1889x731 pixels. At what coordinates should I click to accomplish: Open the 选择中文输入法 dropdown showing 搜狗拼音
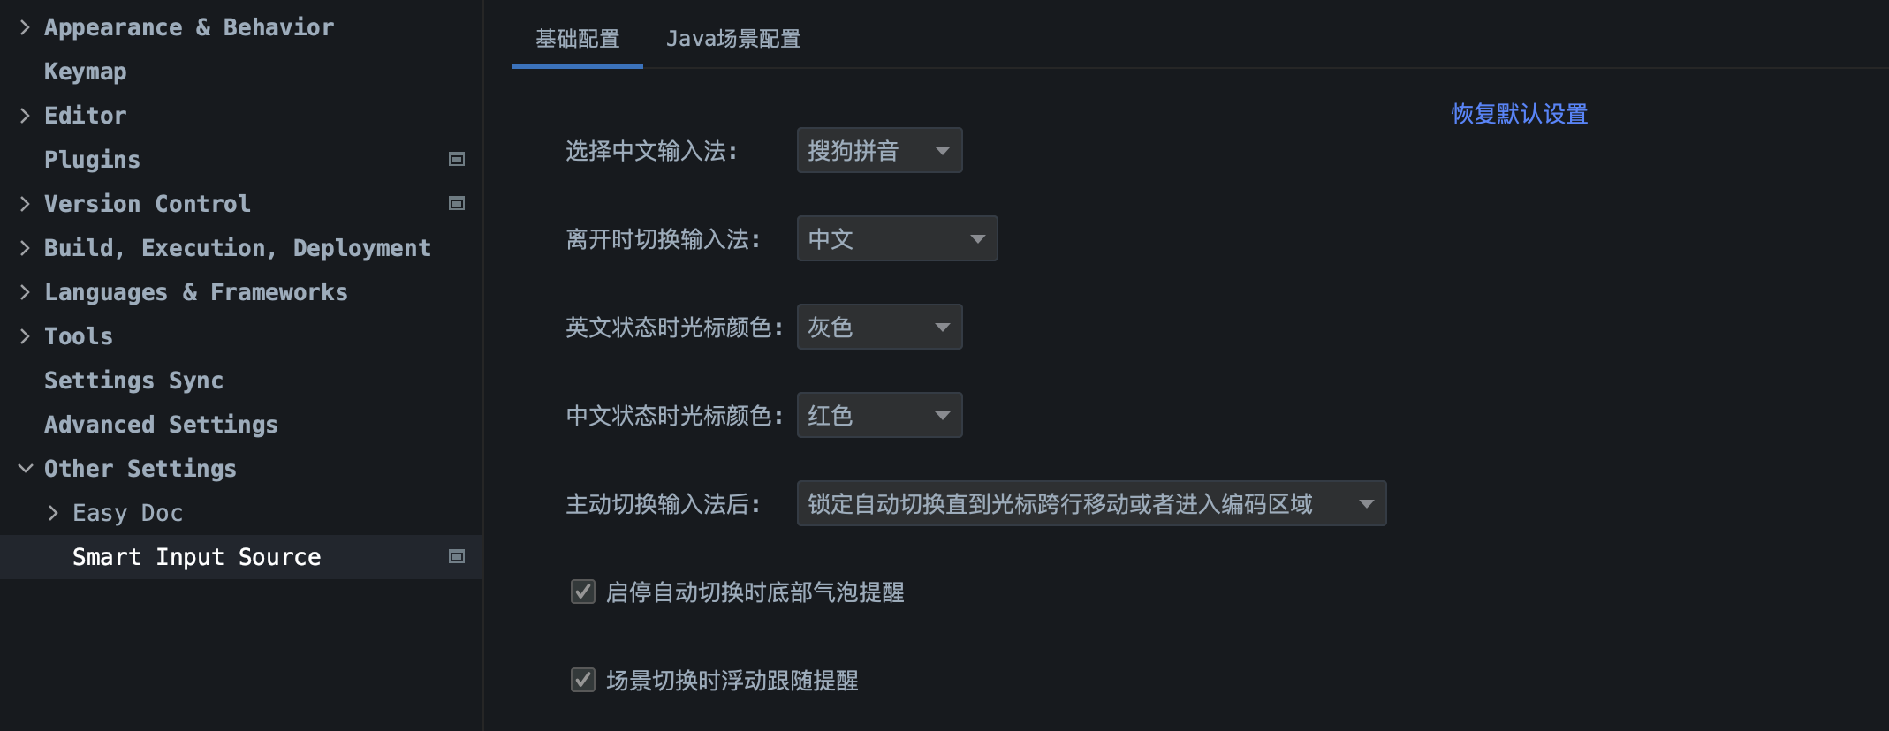tap(878, 150)
